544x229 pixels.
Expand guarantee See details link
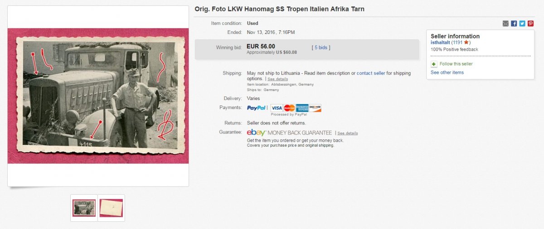[x=347, y=134]
